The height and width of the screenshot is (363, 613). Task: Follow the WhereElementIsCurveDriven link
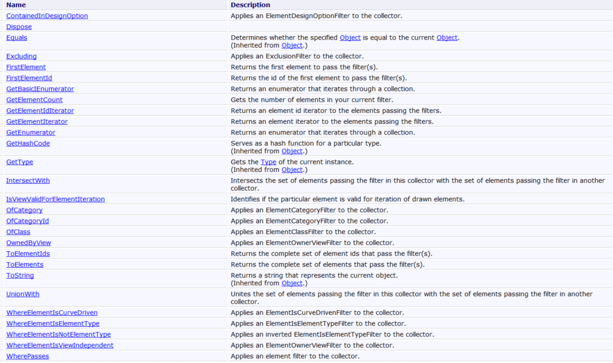coord(52,313)
